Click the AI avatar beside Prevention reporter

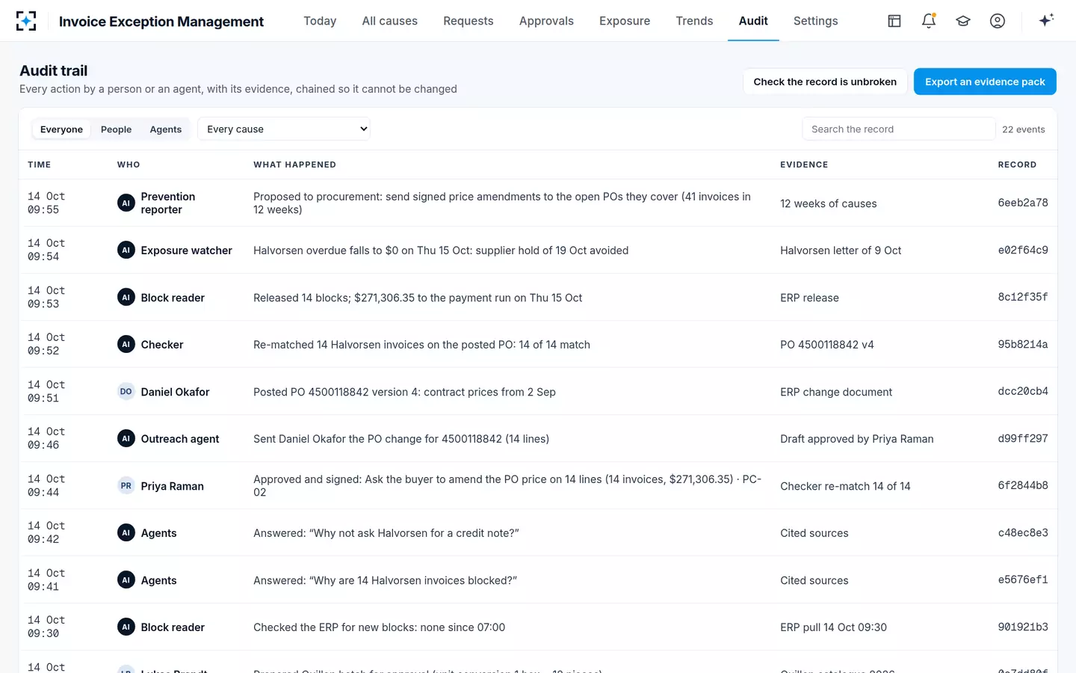pyautogui.click(x=126, y=203)
